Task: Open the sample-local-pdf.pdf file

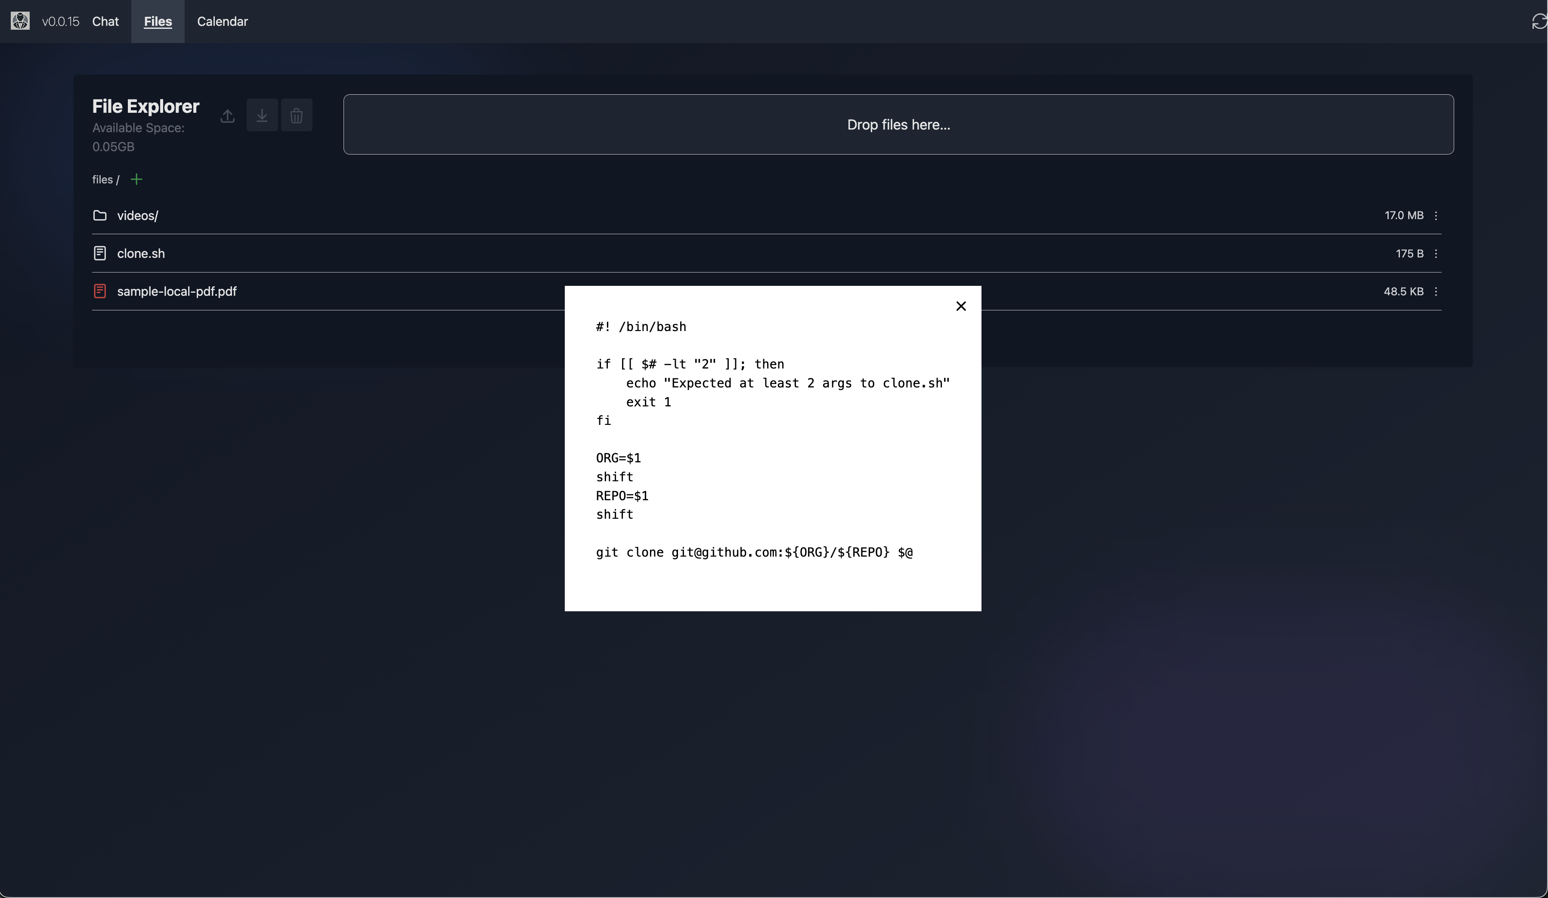Action: [176, 291]
